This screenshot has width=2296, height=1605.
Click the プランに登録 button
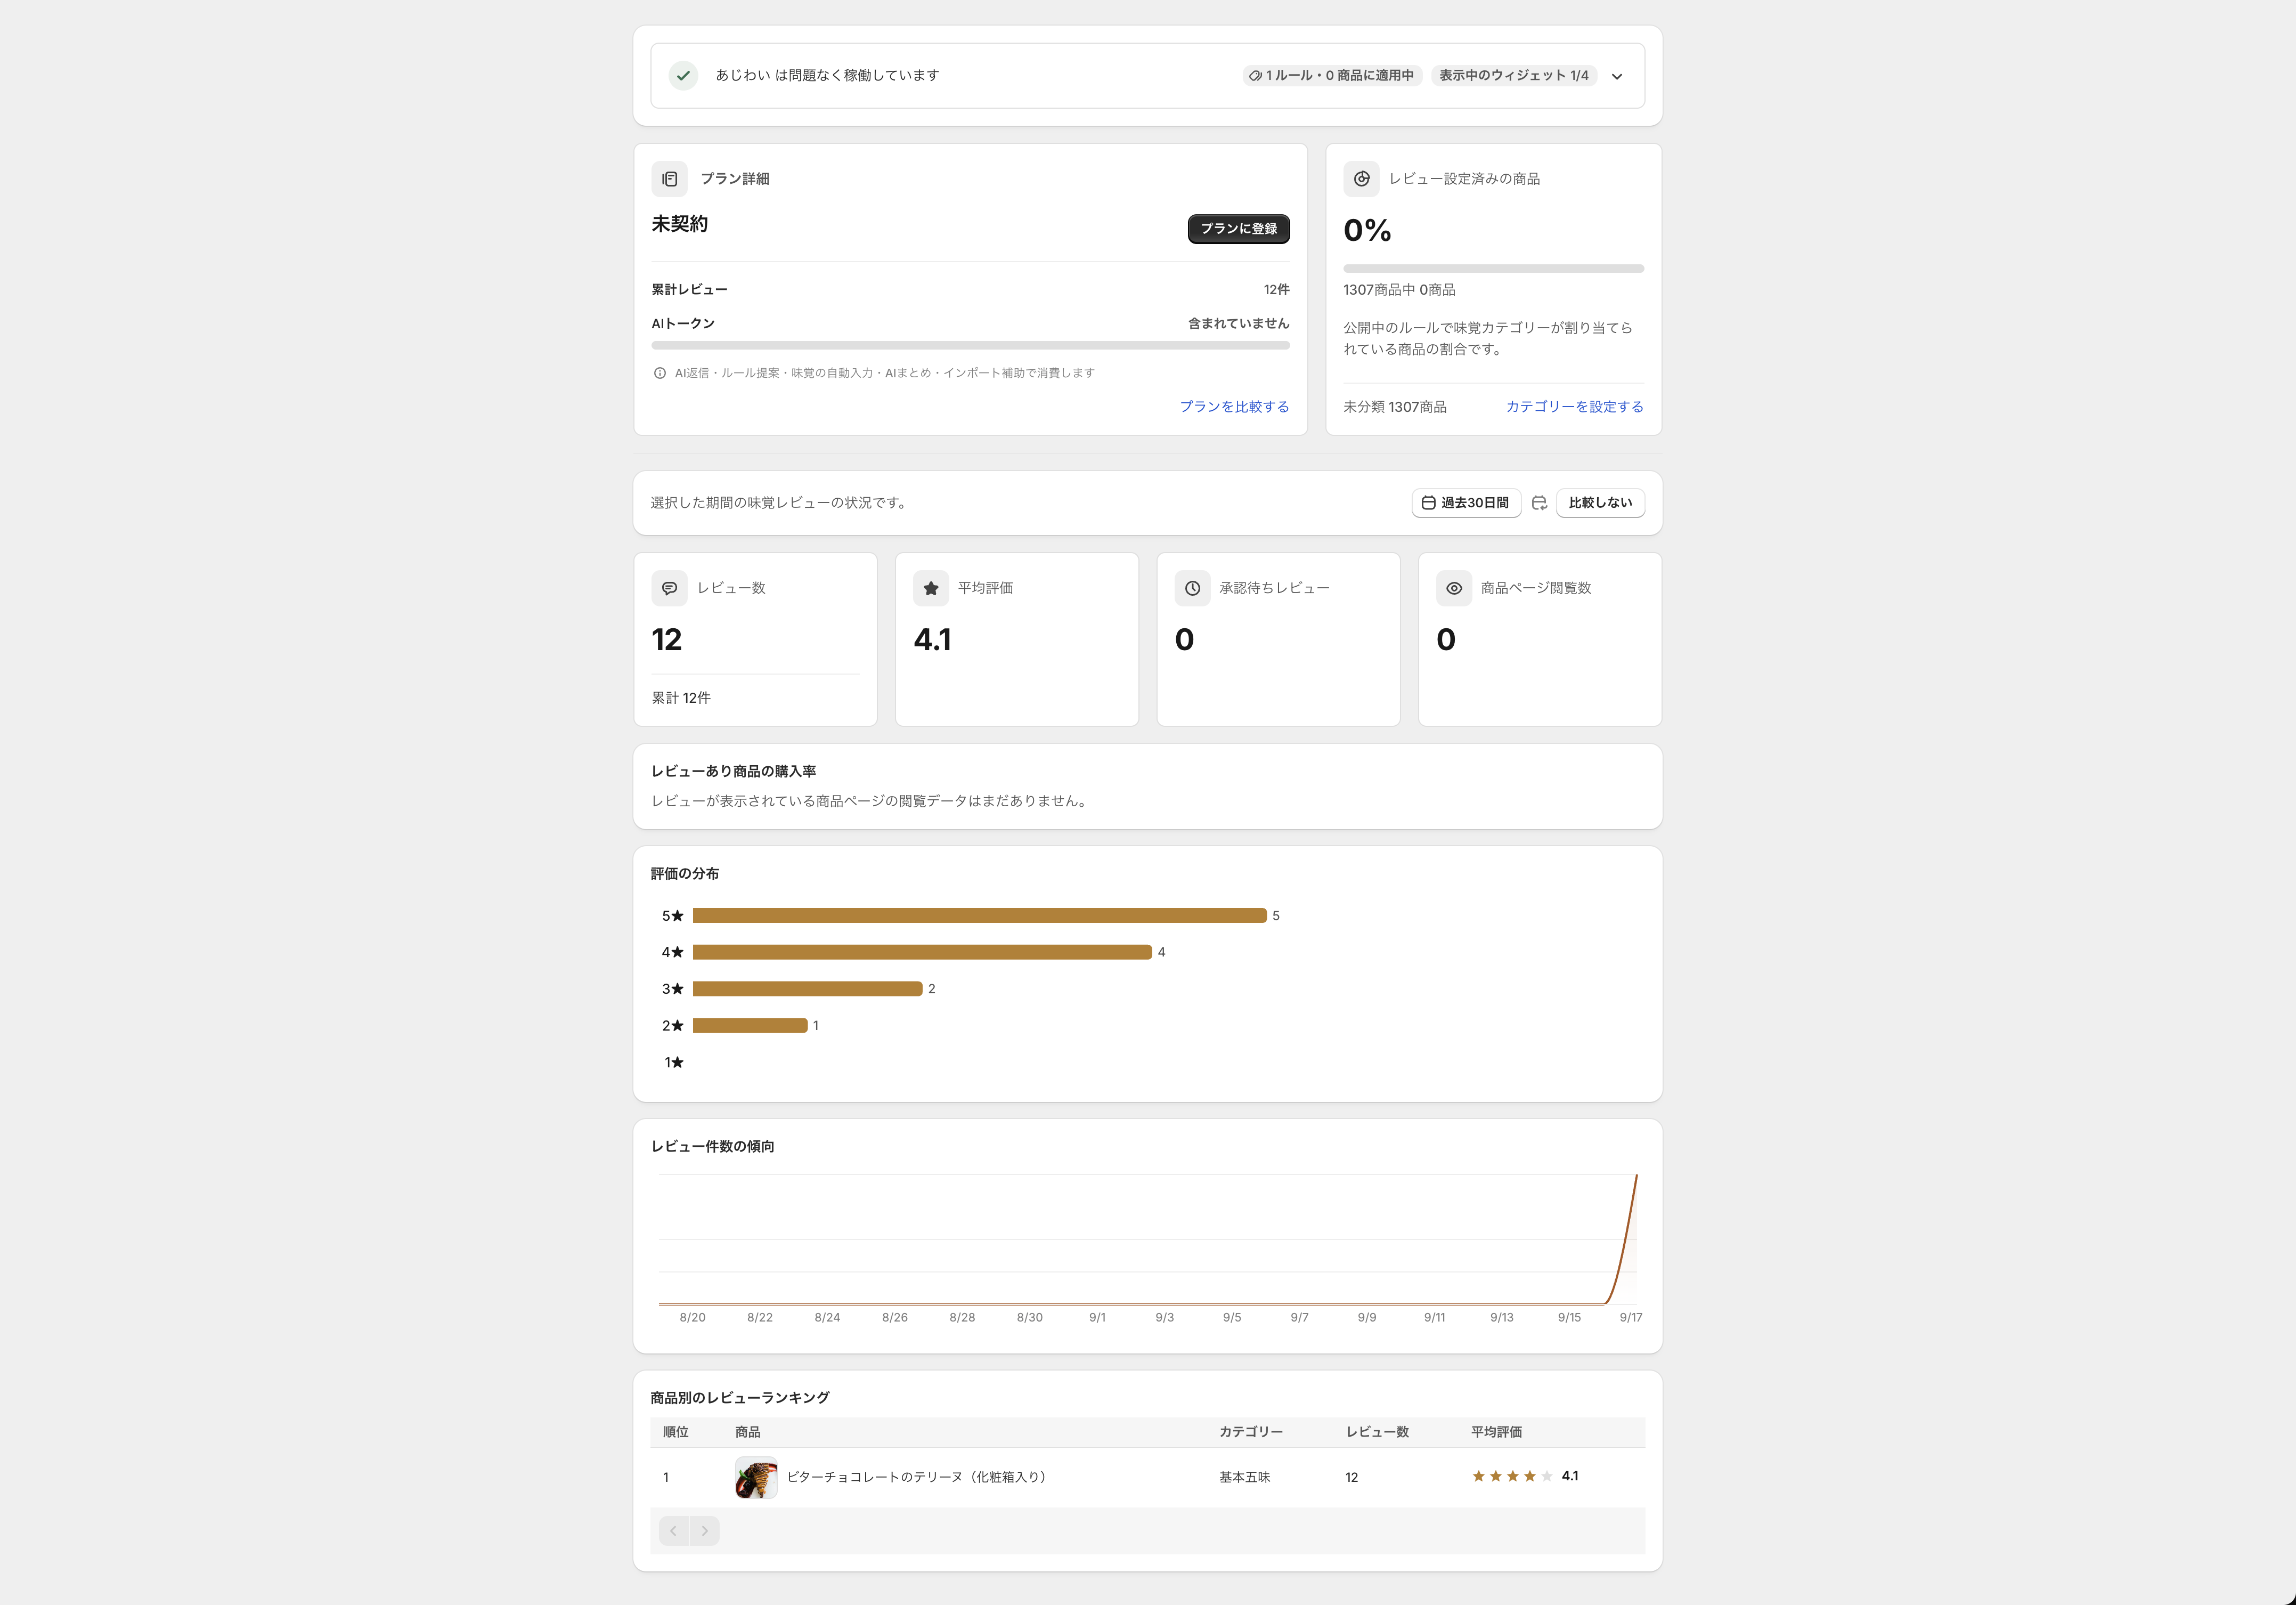coord(1238,229)
